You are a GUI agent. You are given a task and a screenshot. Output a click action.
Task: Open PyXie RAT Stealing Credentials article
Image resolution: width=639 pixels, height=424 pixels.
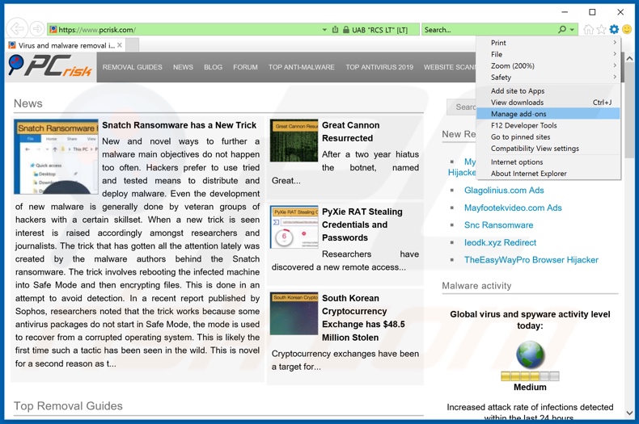pyautogui.click(x=362, y=225)
